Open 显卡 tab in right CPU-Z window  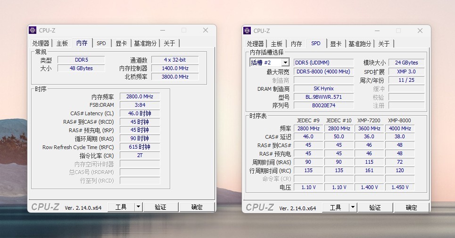(335, 44)
